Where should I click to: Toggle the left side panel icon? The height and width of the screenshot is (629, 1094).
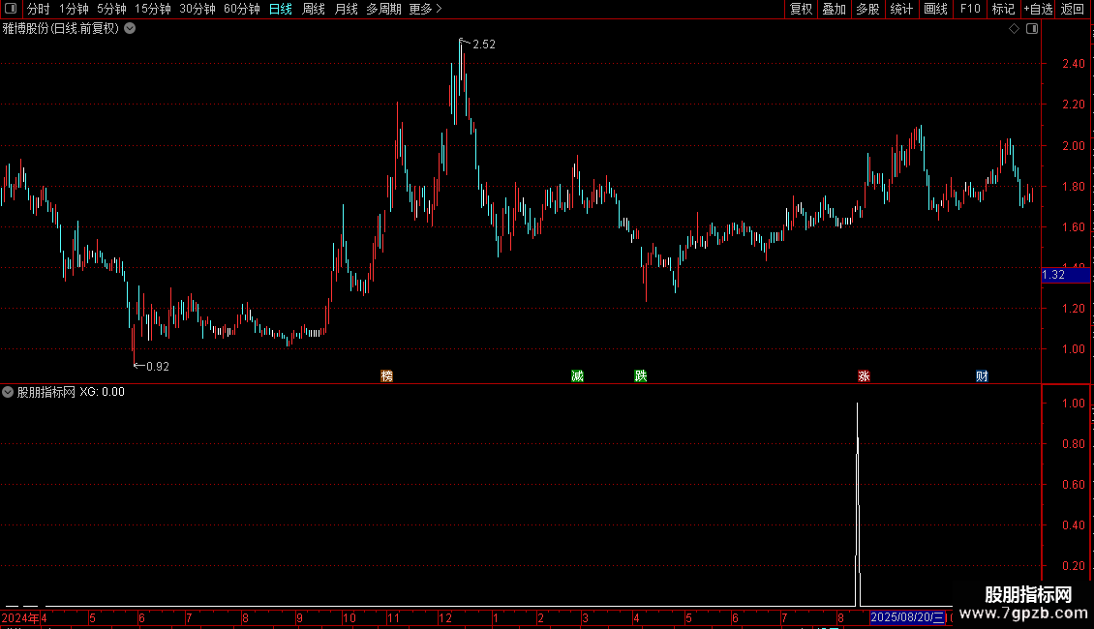coord(11,9)
